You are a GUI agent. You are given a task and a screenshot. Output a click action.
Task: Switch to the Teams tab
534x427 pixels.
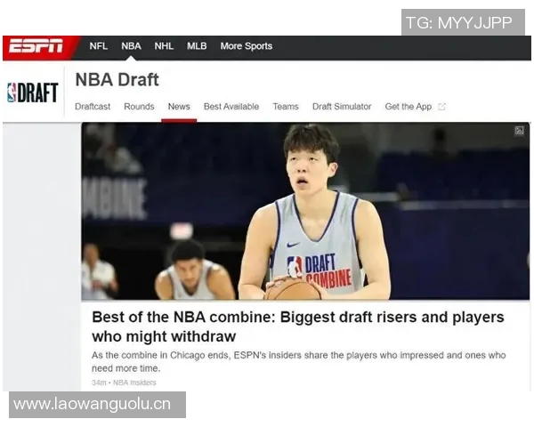click(286, 107)
